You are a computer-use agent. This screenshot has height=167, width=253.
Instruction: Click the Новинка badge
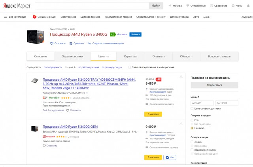[x=135, y=34]
